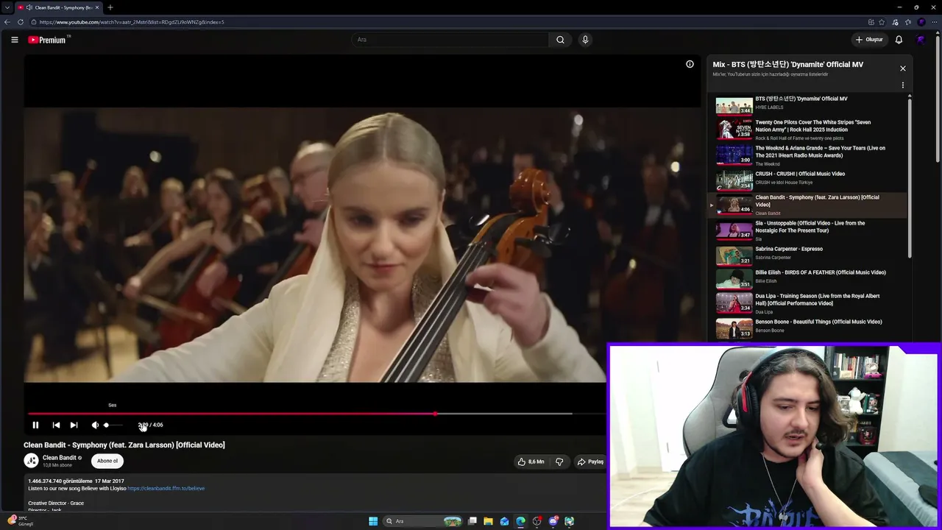Open the Clean Bandit channel avatar
The width and height of the screenshot is (942, 530).
(31, 461)
